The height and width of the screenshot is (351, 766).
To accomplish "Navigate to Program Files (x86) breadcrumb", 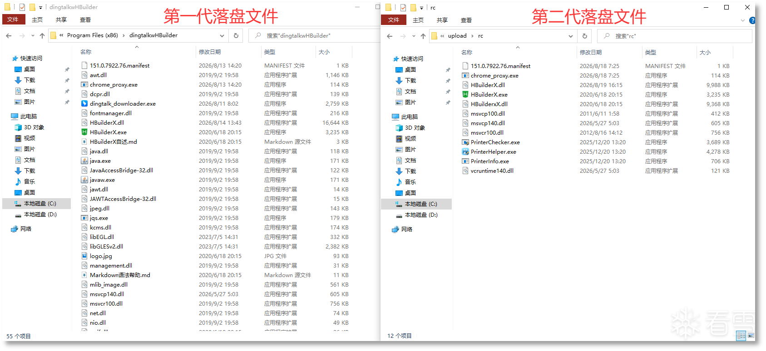I will pos(93,35).
